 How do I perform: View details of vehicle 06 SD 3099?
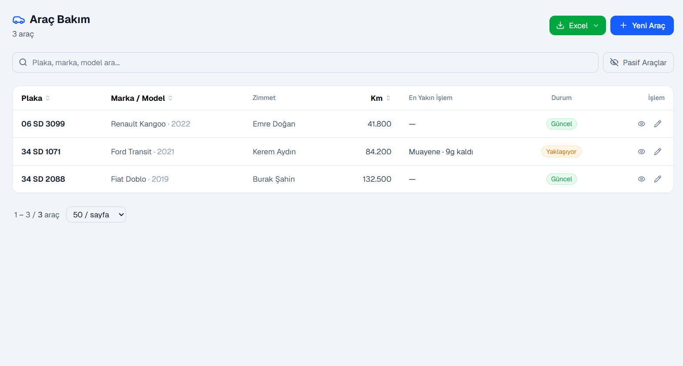[x=641, y=124]
